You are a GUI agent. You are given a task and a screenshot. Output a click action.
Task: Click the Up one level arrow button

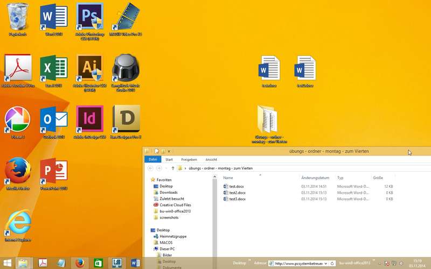point(172,168)
